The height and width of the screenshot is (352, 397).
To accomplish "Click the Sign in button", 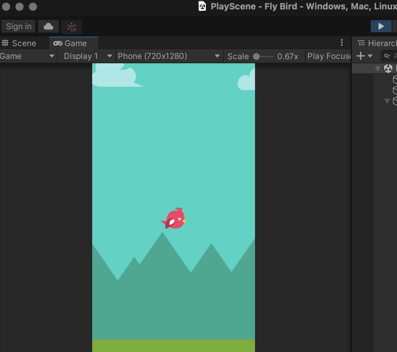I will [x=19, y=26].
